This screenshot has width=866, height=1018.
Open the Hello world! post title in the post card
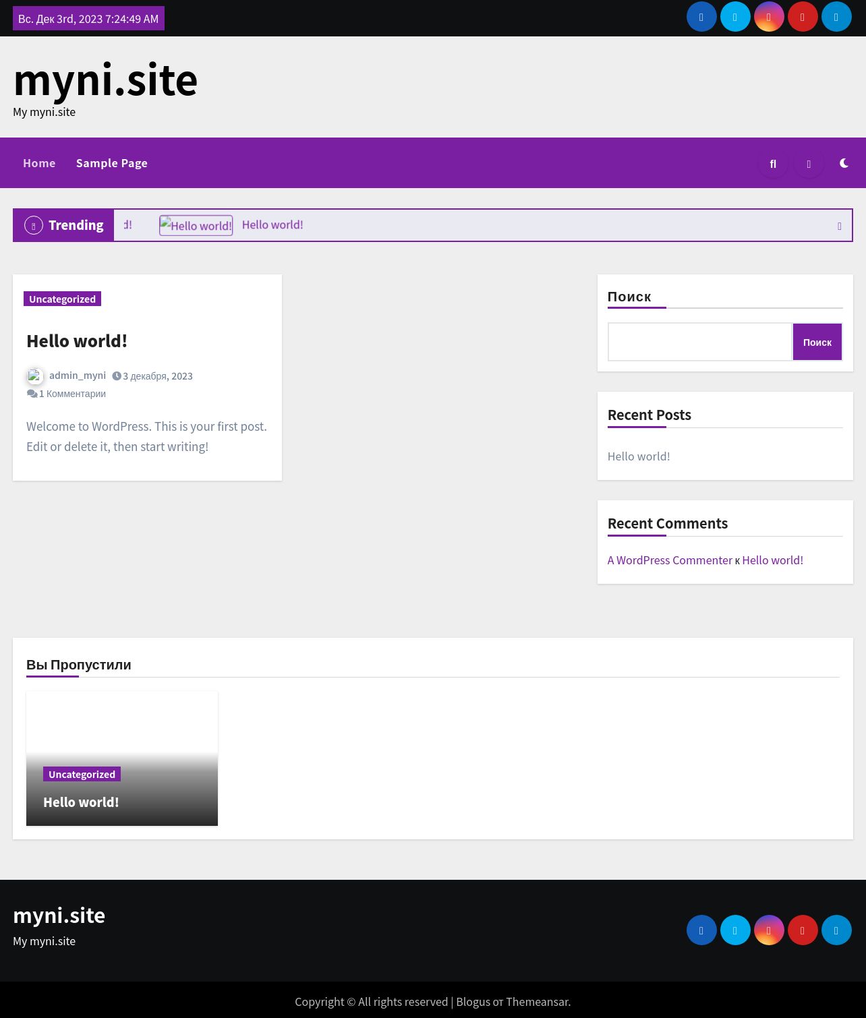tap(77, 341)
